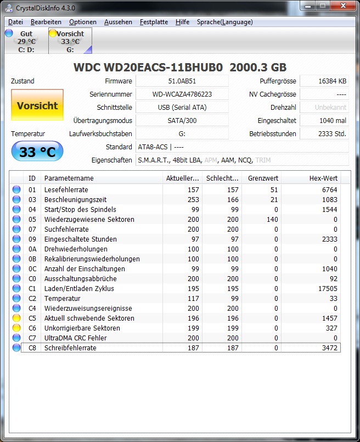
Task: Click the status orb for Wiederzuweisungsereignisse
Action: pos(16,308)
